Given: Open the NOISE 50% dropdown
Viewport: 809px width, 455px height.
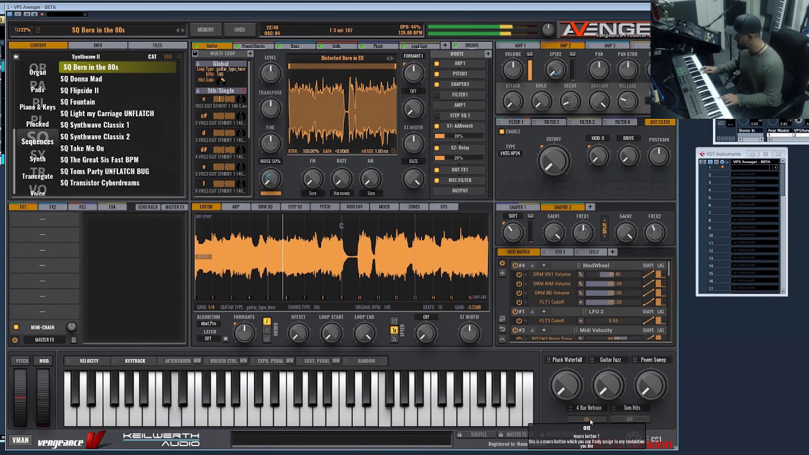Looking at the screenshot, I should (x=270, y=161).
